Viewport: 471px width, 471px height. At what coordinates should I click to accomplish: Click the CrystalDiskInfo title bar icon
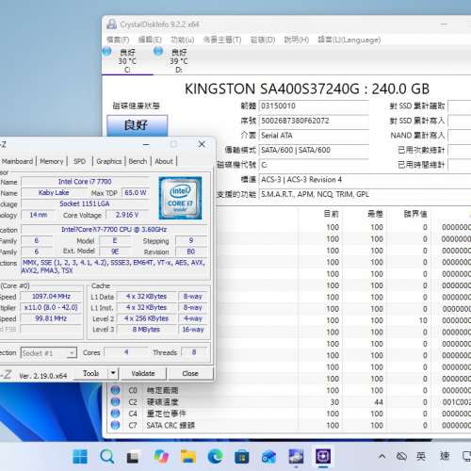[112, 24]
